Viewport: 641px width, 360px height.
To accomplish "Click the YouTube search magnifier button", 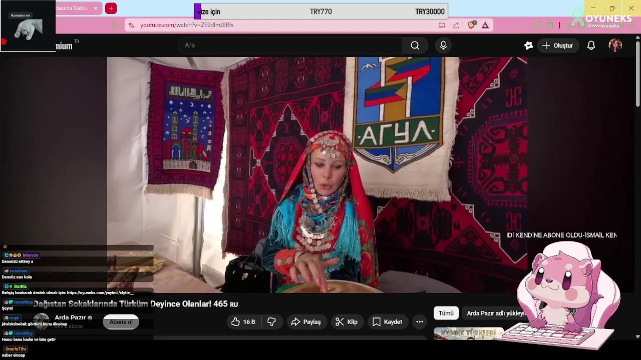I will (x=415, y=45).
